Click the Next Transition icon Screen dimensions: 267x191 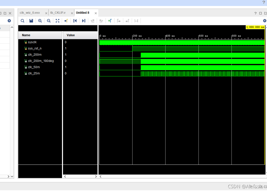(101, 21)
